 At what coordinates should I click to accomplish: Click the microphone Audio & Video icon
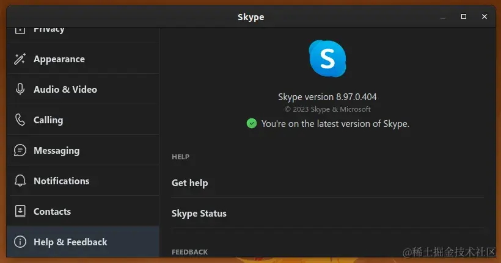click(x=20, y=90)
